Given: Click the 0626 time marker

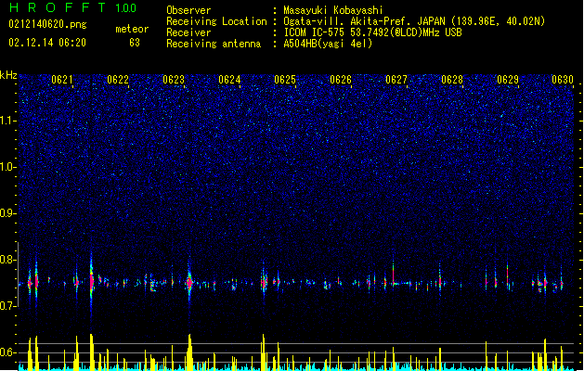Looking at the screenshot, I should (x=341, y=80).
